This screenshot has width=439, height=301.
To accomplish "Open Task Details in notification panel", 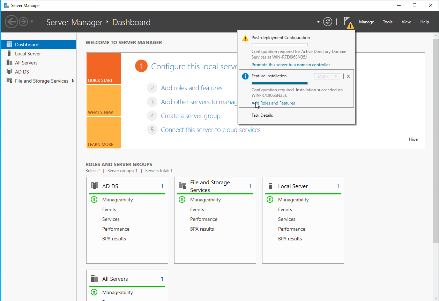I will pos(262,115).
